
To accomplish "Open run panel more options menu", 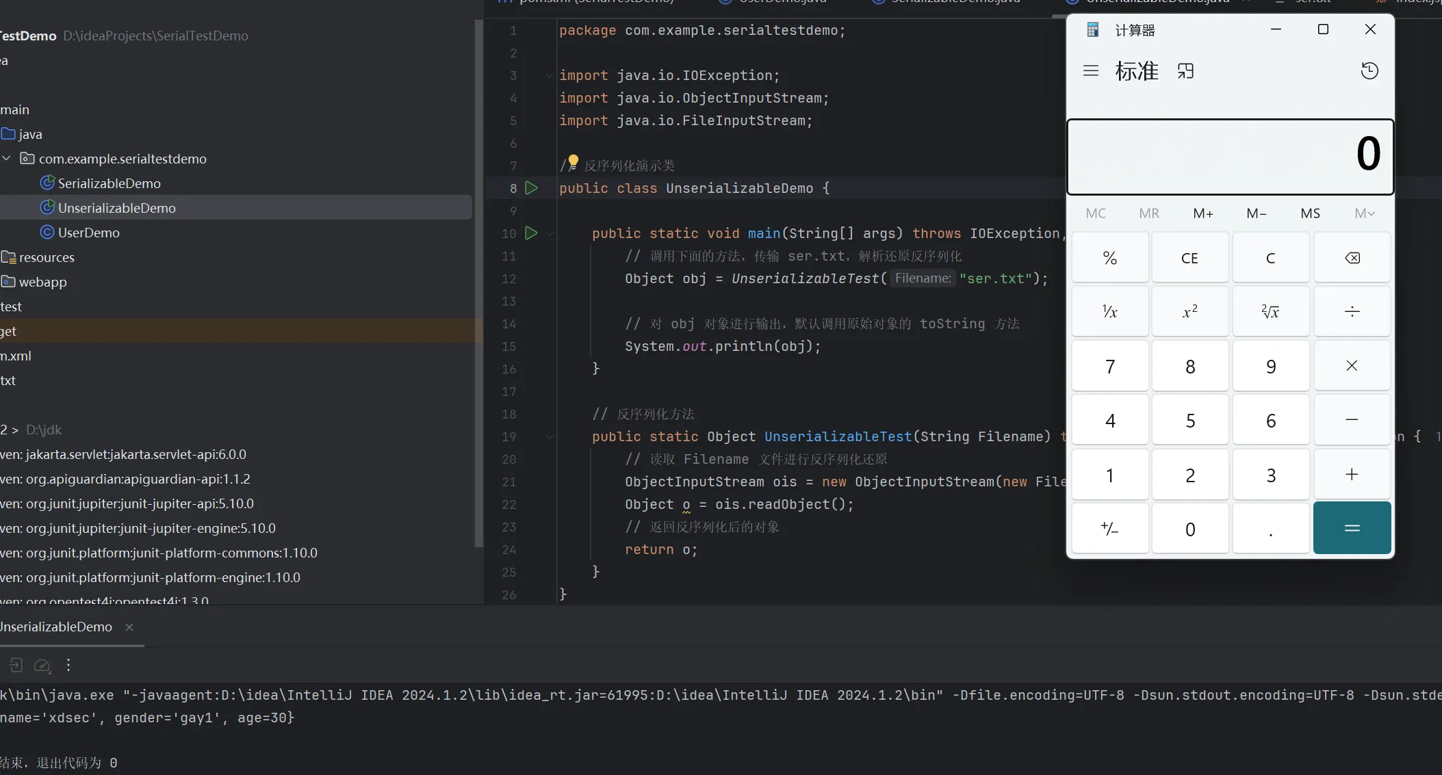I will point(68,665).
